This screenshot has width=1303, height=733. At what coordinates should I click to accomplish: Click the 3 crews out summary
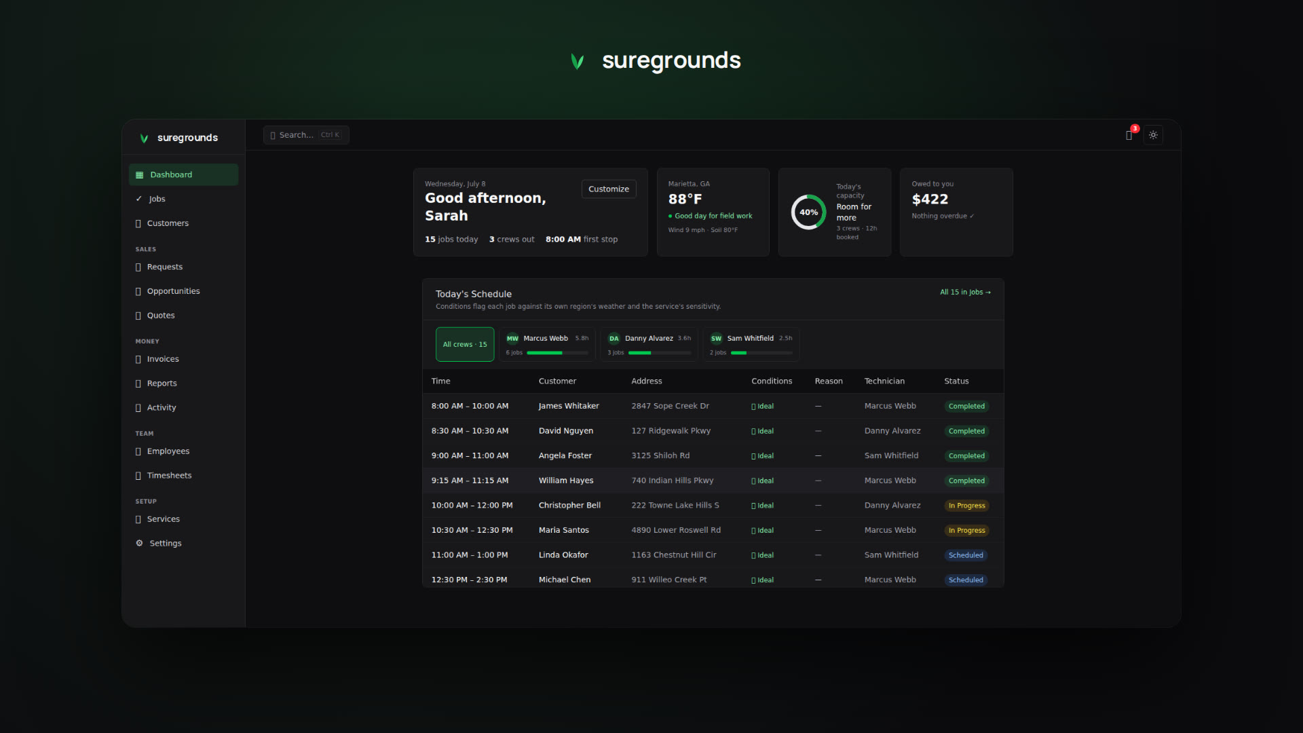coord(512,240)
